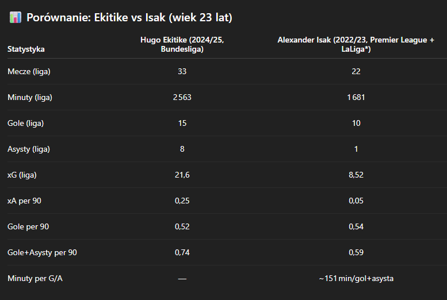Select Ekitike's xG value 21,6
The image size is (447, 300).
(x=182, y=175)
